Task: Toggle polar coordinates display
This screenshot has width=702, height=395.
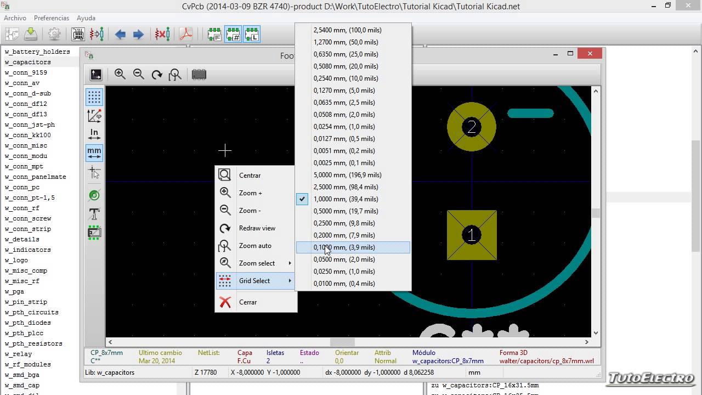Action: tap(94, 115)
